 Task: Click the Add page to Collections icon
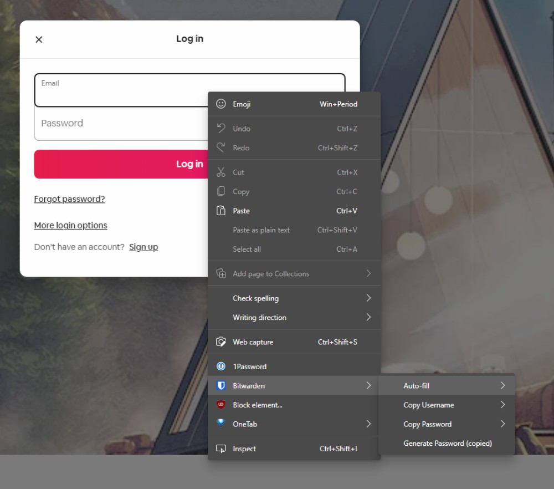pyautogui.click(x=221, y=273)
